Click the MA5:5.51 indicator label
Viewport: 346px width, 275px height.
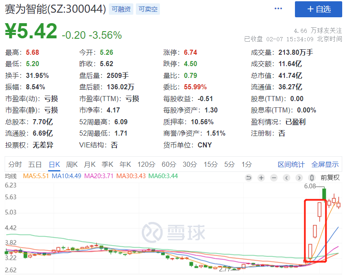[x=36, y=176]
